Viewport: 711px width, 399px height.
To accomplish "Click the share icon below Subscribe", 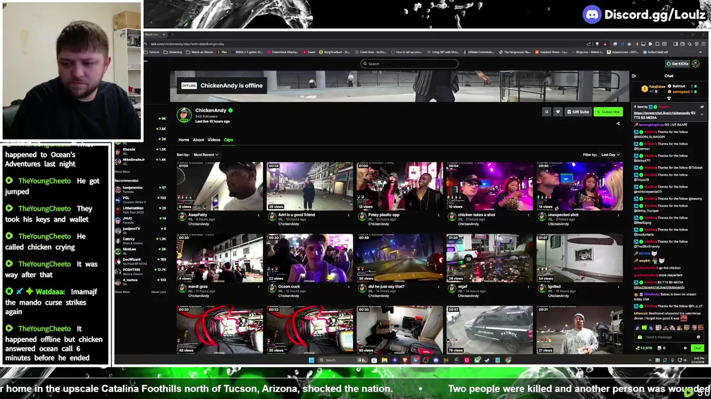I will pos(618,124).
